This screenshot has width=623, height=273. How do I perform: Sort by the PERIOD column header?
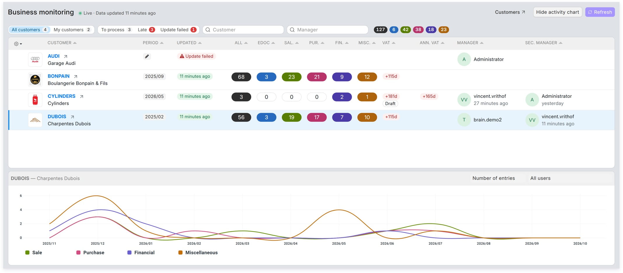[153, 43]
